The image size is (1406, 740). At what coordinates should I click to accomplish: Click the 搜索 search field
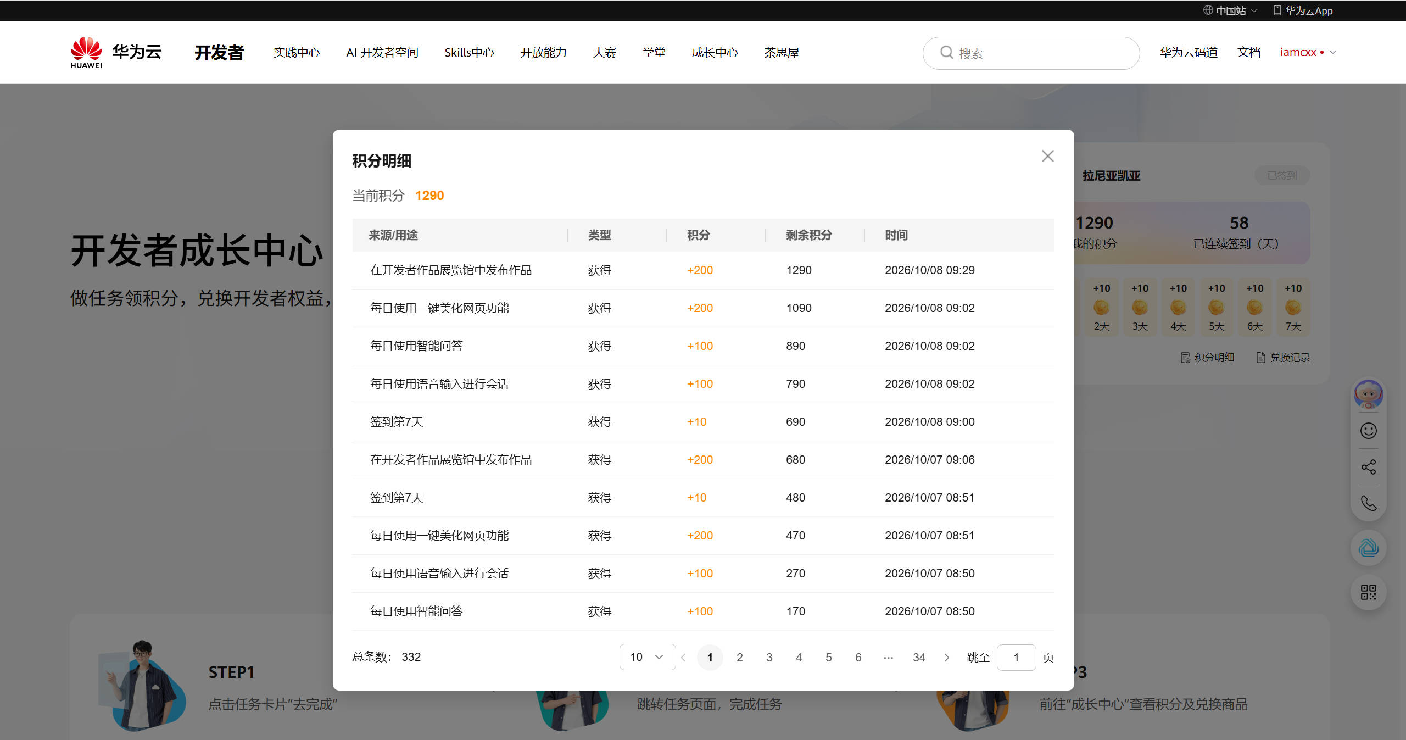[1031, 53]
